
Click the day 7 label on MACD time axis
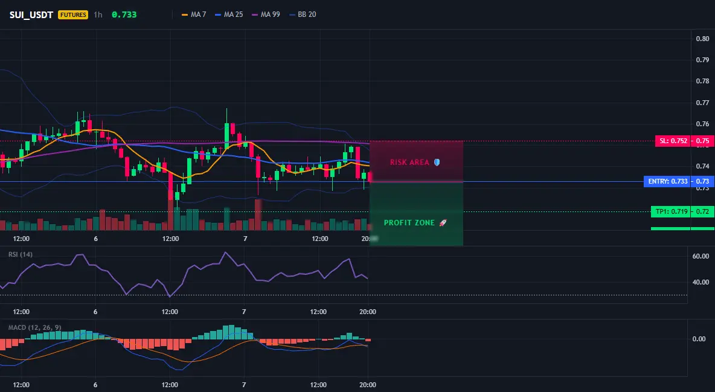[x=244, y=385]
